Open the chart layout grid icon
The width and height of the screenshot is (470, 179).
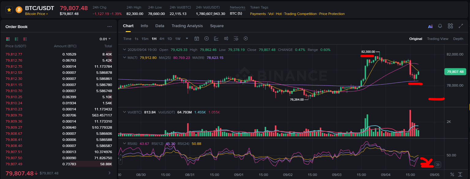point(450,26)
